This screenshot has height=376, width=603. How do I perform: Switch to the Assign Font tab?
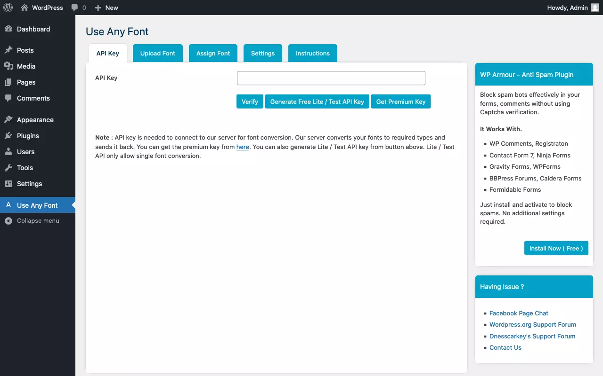coord(213,54)
